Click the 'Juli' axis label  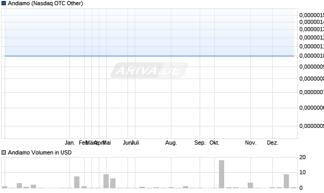(x=135, y=143)
